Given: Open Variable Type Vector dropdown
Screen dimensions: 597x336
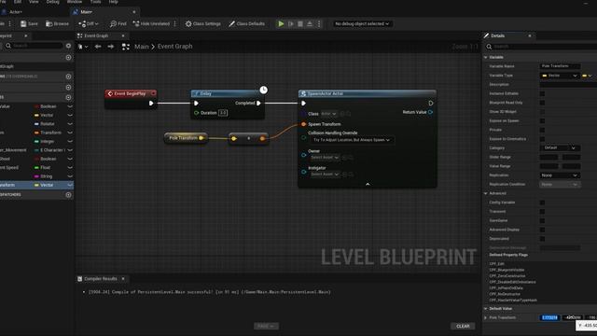Looking at the screenshot, I should click(x=560, y=76).
